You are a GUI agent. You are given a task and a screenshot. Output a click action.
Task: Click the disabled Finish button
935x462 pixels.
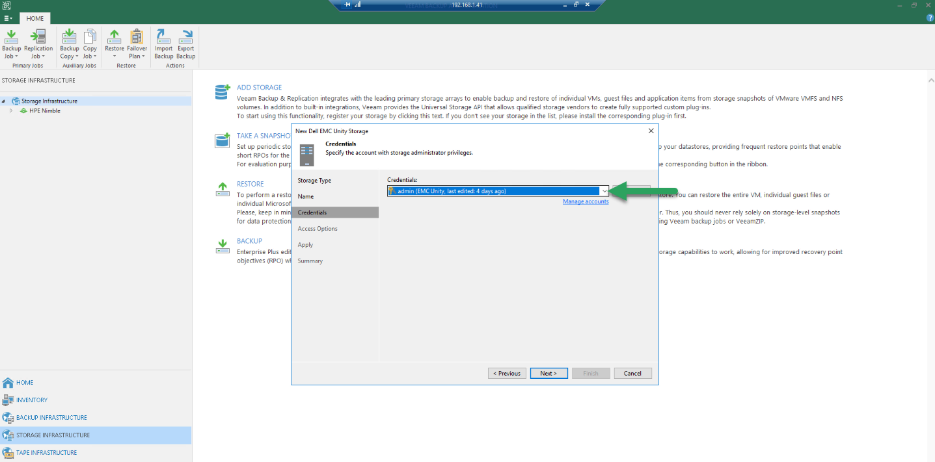[x=591, y=373]
